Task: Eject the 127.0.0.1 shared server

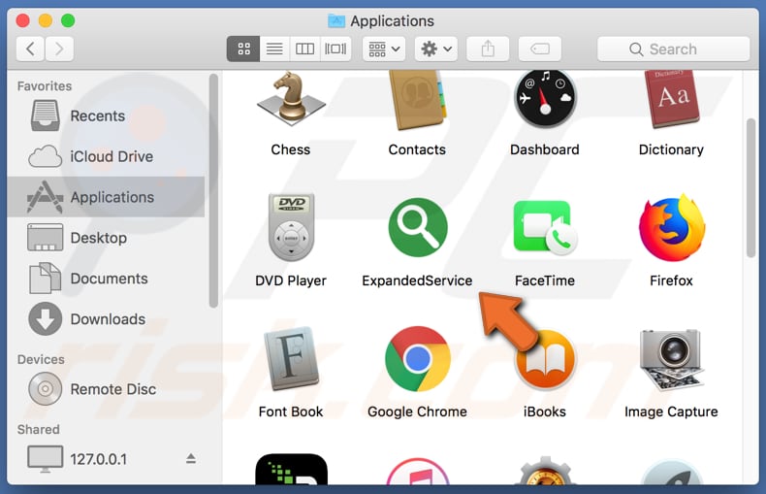Action: (x=191, y=458)
